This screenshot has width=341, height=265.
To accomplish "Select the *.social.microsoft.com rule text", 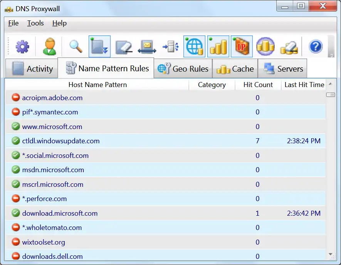I will click(55, 156).
